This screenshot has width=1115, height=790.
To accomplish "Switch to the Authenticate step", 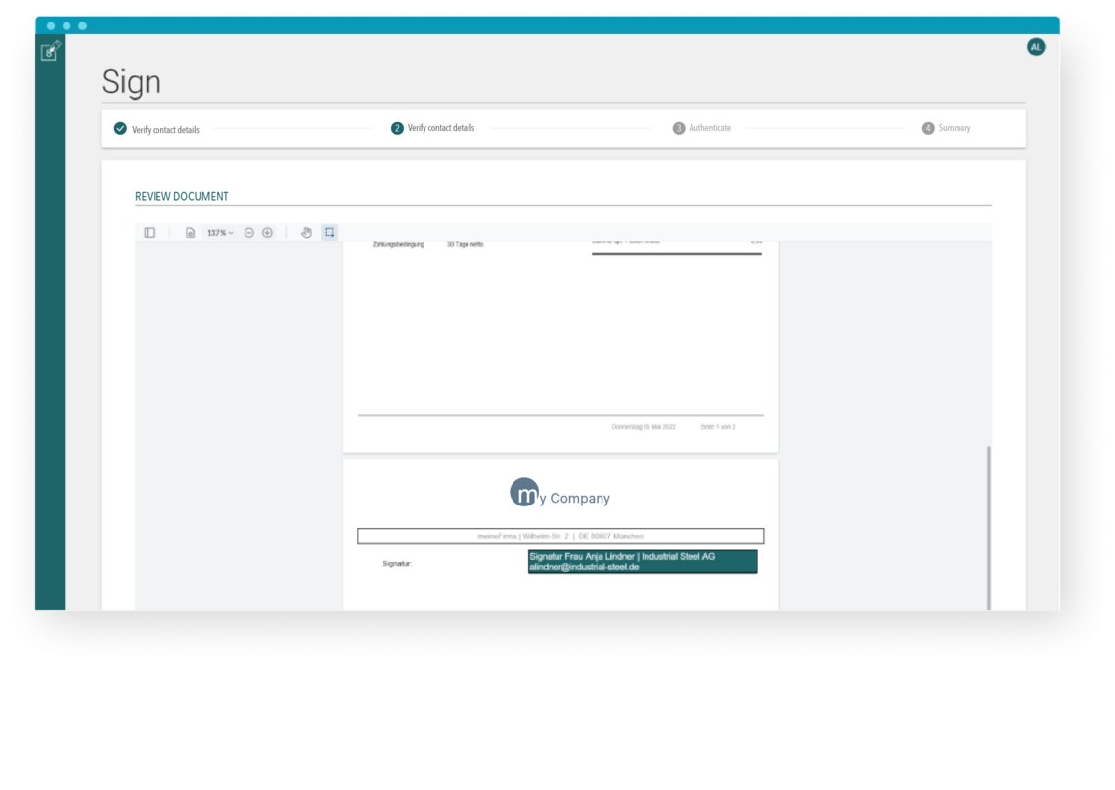I will 701,128.
